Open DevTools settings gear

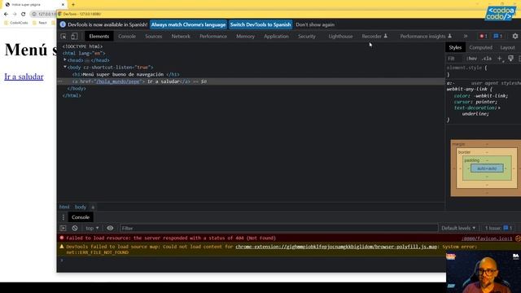pos(515,36)
